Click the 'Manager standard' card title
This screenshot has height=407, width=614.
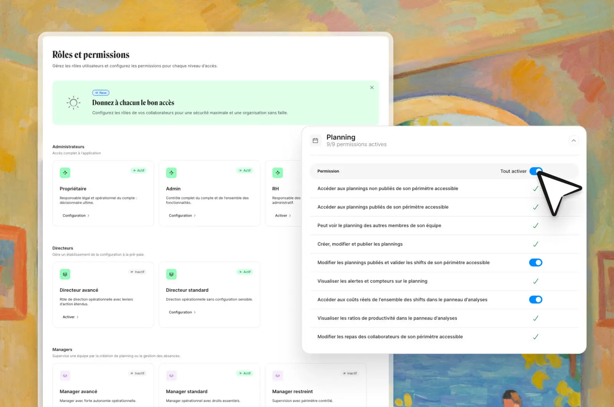pyautogui.click(x=187, y=392)
